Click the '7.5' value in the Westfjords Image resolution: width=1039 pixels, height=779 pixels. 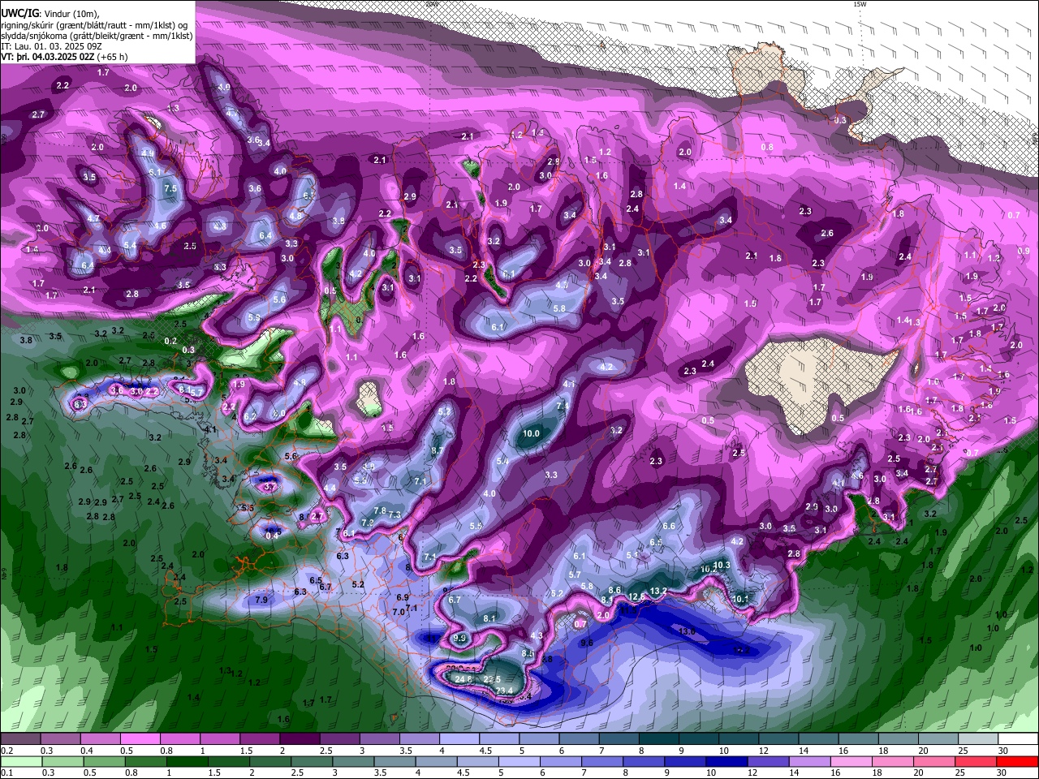point(170,188)
